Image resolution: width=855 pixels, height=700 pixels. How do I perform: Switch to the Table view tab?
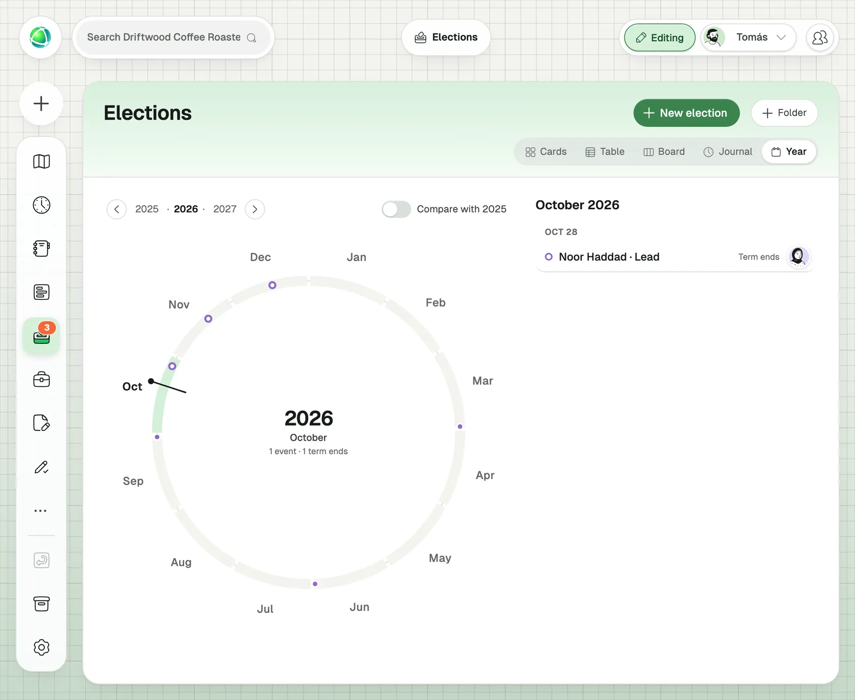coord(605,152)
